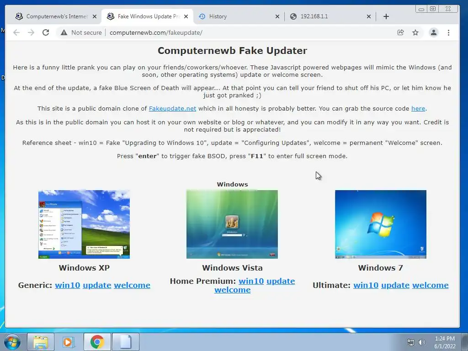This screenshot has width=468, height=351.
Task: Open the Windows 7 Ultimate welcome link
Action: [x=431, y=285]
